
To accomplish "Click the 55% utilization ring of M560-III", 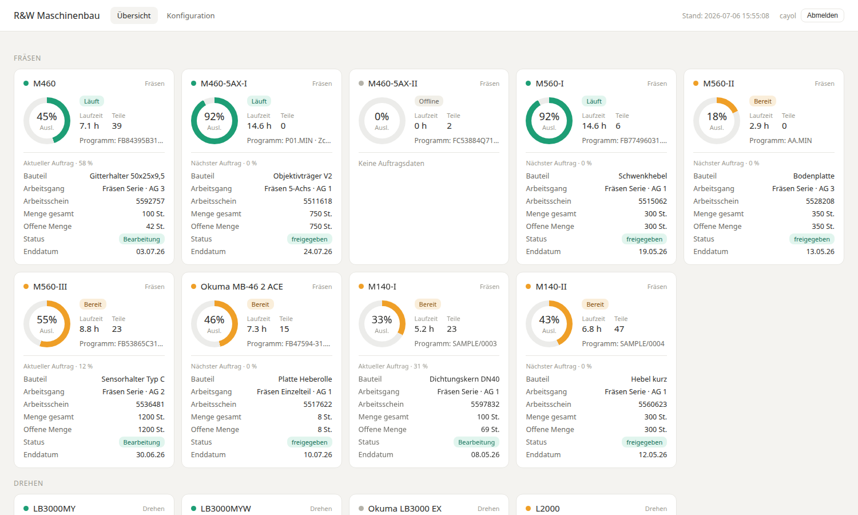I will [x=47, y=324].
